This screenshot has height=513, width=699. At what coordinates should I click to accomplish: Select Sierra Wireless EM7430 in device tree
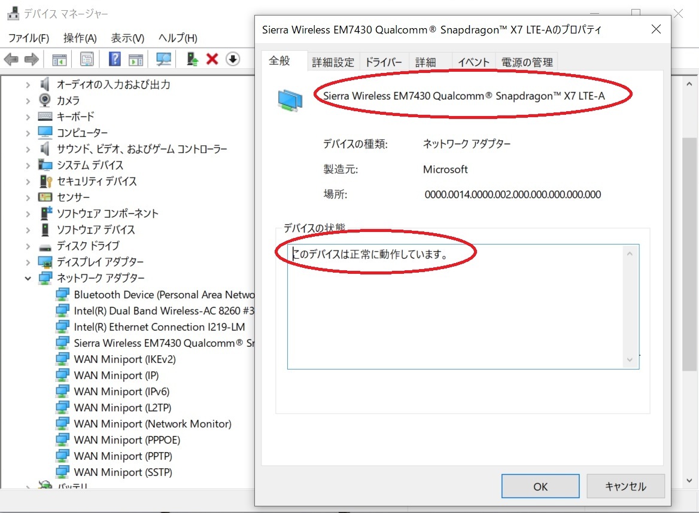[x=155, y=343]
